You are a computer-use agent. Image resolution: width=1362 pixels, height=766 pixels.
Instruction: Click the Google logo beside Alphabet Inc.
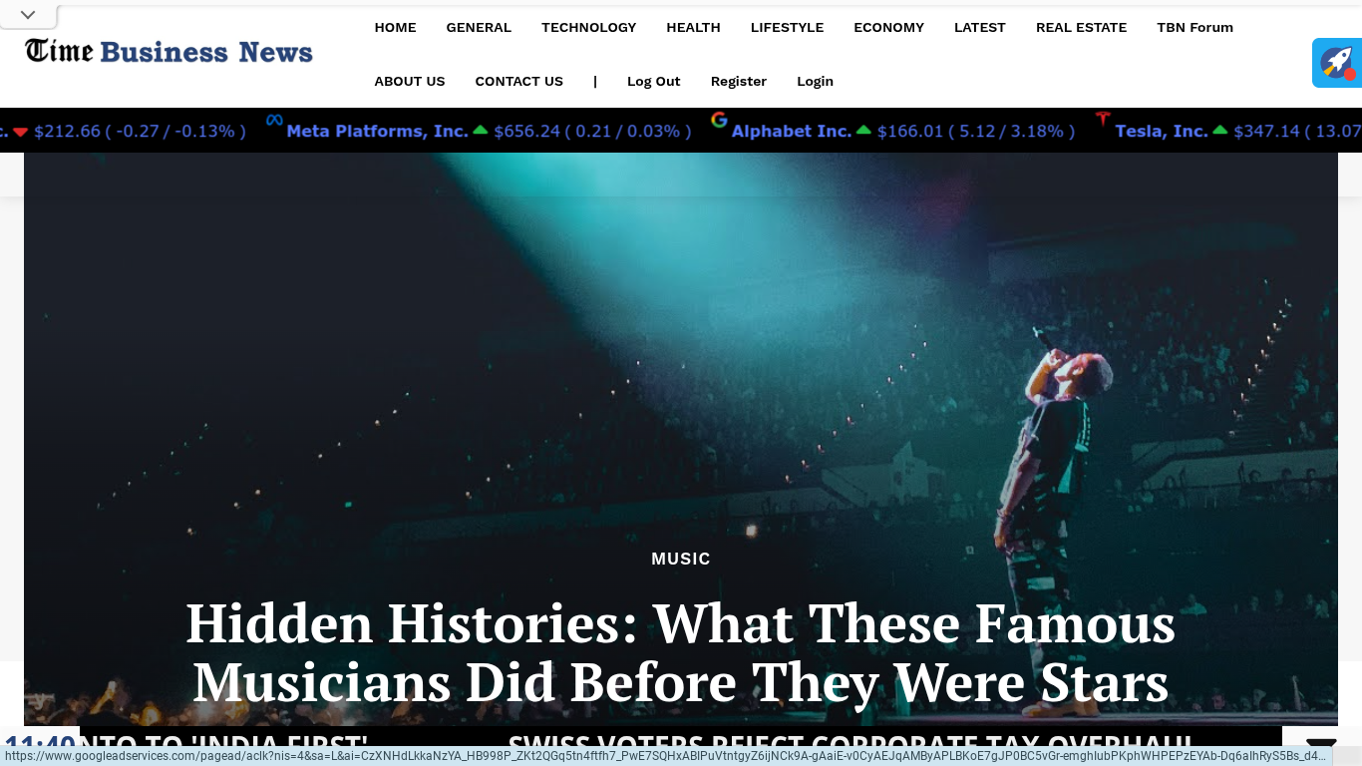(x=719, y=121)
